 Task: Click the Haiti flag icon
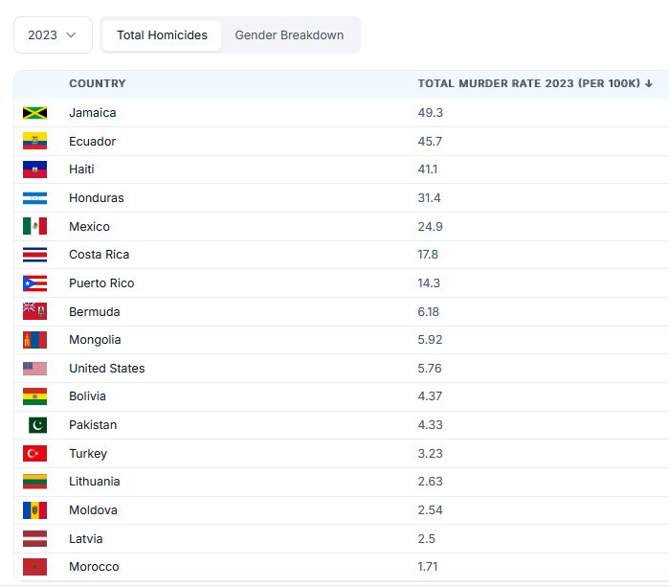tap(35, 169)
